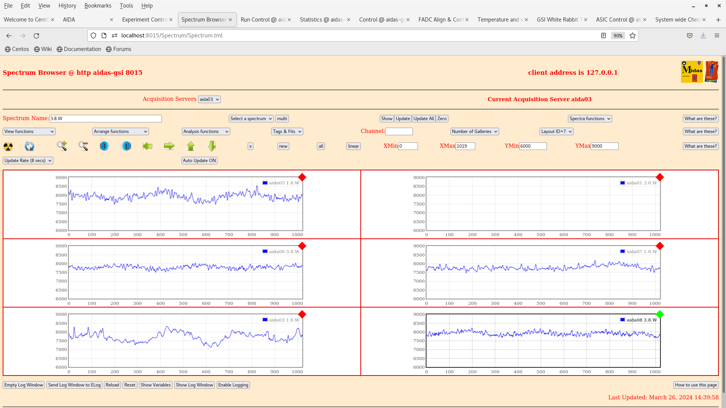
Task: Open a new browser tab with plus
Action: [x=718, y=20]
